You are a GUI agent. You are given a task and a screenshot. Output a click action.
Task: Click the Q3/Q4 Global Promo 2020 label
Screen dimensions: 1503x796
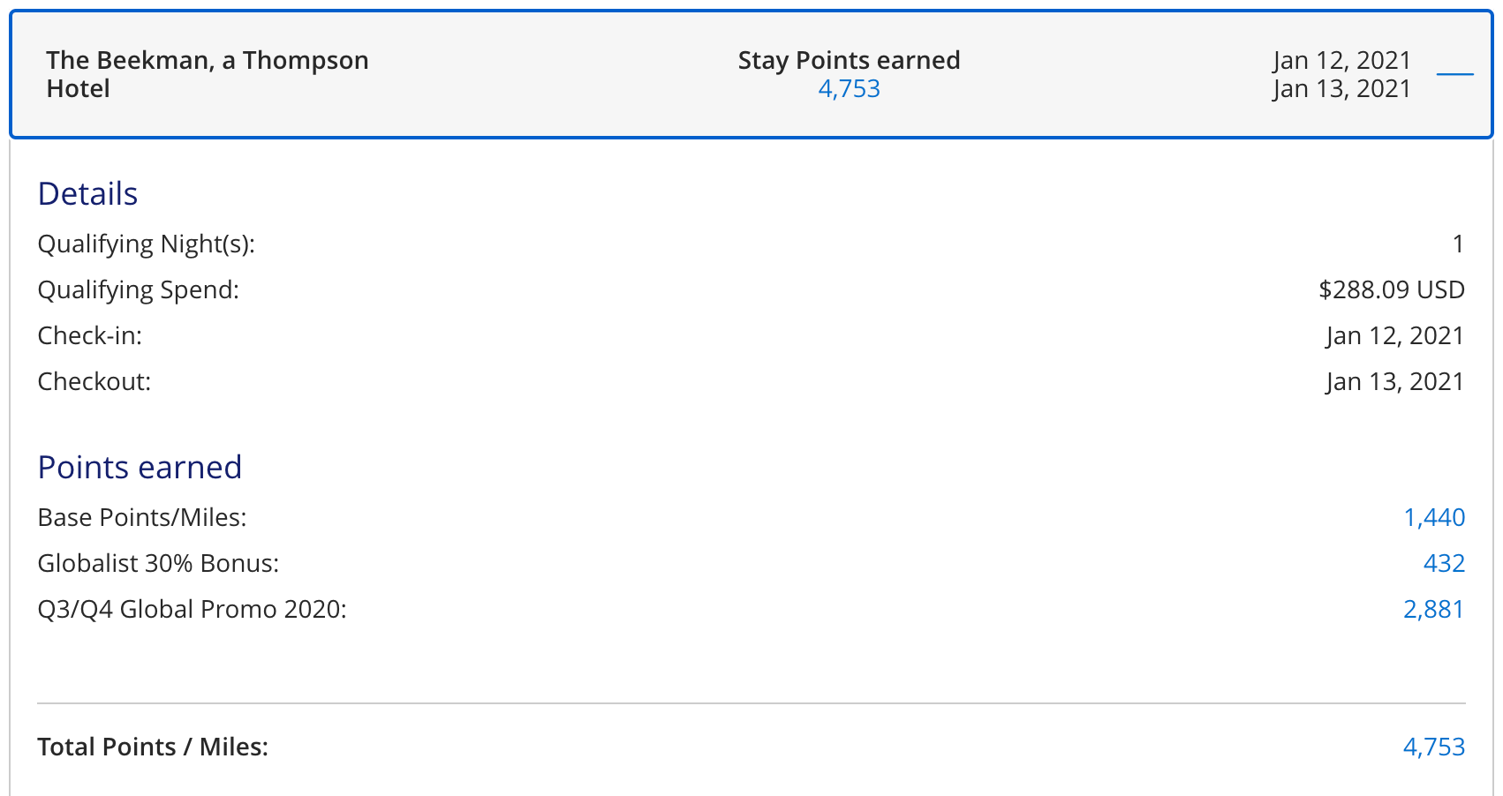click(192, 609)
